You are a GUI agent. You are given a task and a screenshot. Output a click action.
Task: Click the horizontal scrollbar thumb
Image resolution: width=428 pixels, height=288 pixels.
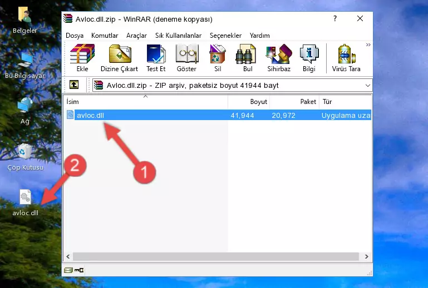[215, 256]
